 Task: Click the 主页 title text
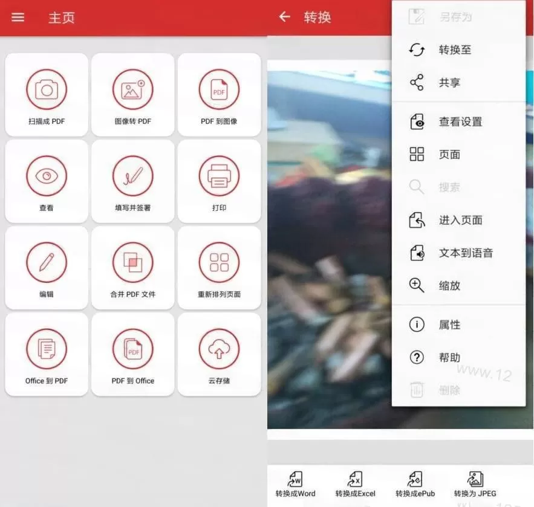pyautogui.click(x=61, y=18)
